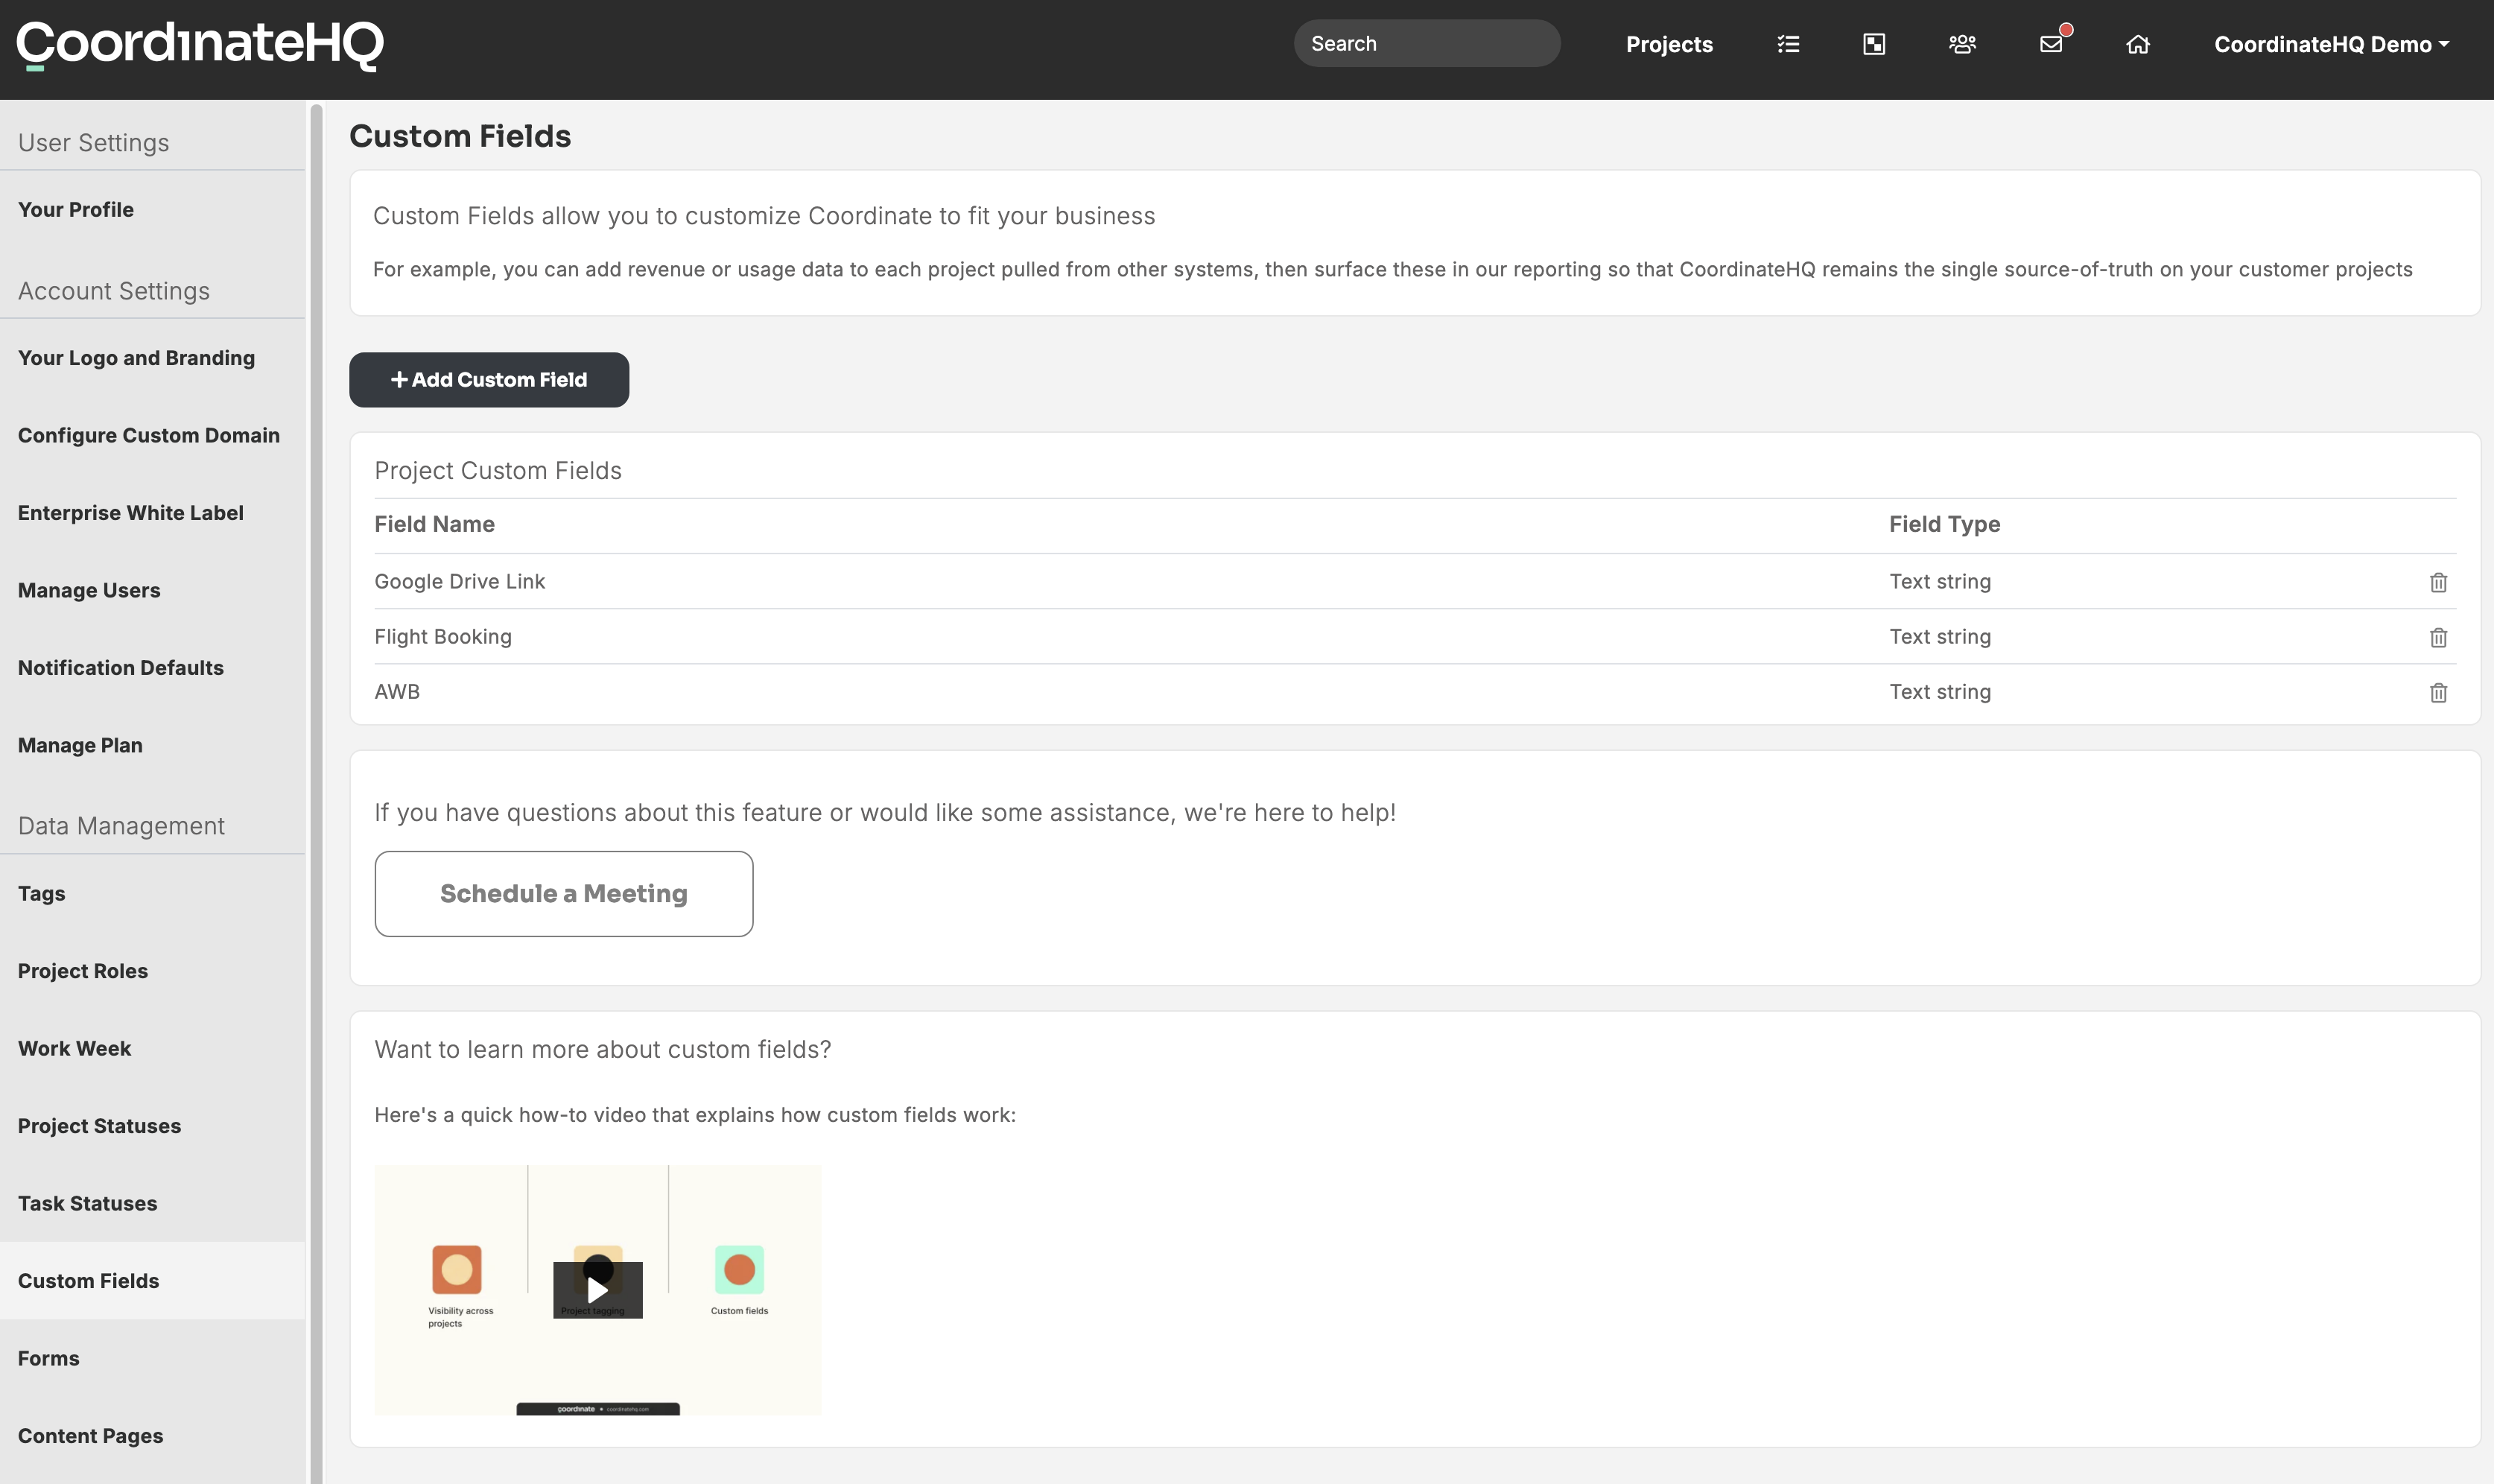Delete the Flight Booking custom field
Viewport: 2494px width, 1484px height.
(x=2438, y=637)
